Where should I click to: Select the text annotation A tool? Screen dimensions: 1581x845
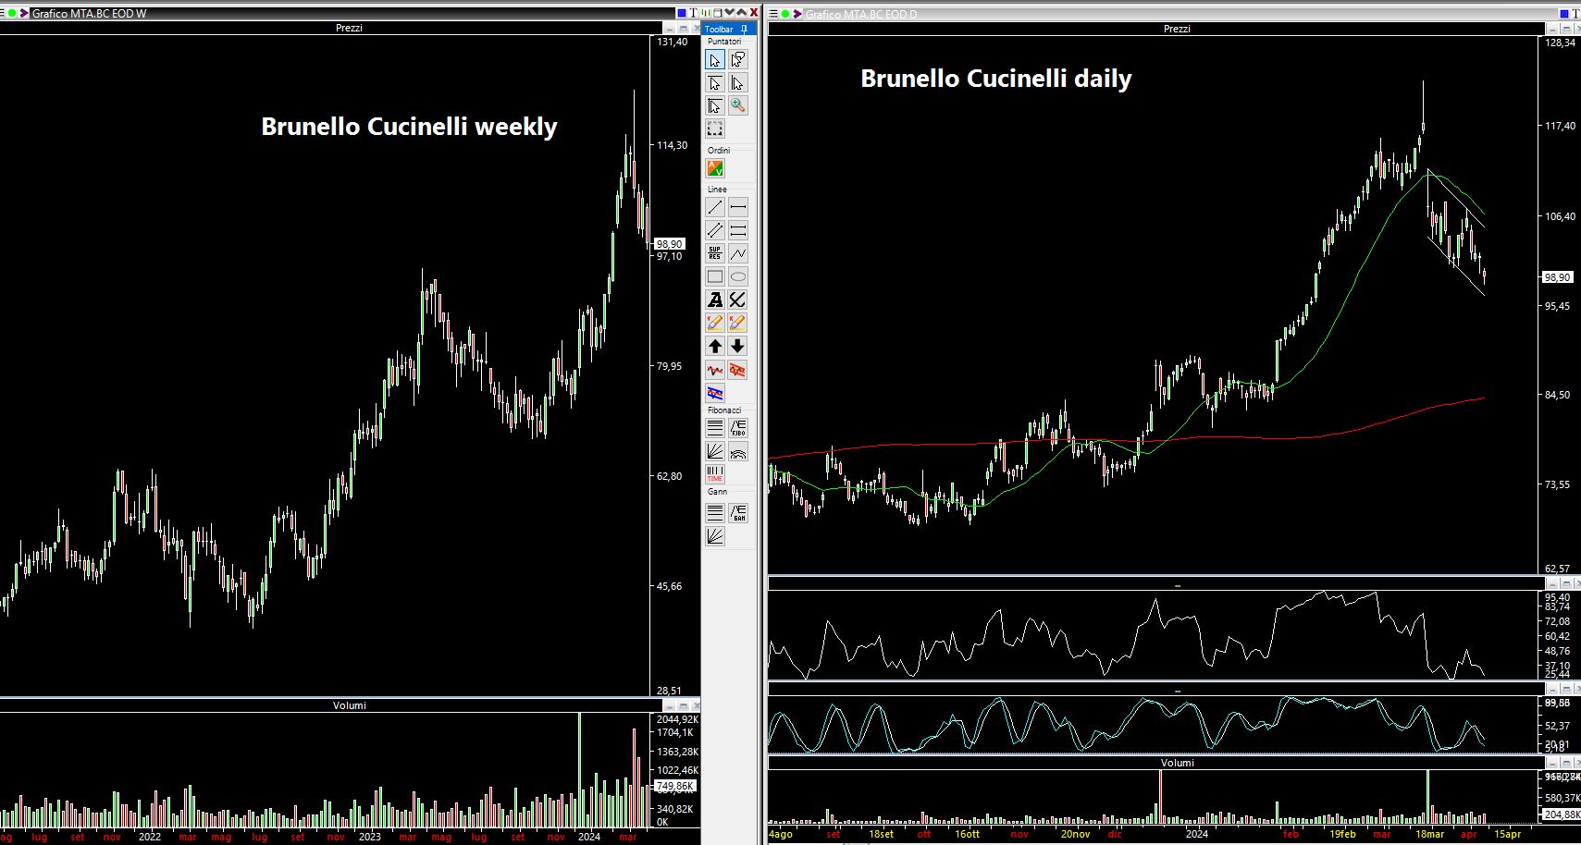coord(714,300)
